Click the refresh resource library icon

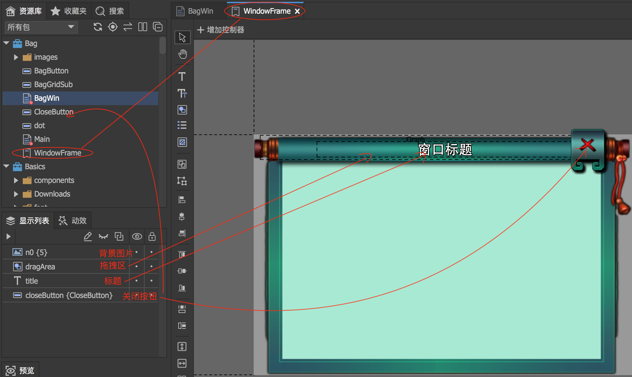(x=98, y=27)
